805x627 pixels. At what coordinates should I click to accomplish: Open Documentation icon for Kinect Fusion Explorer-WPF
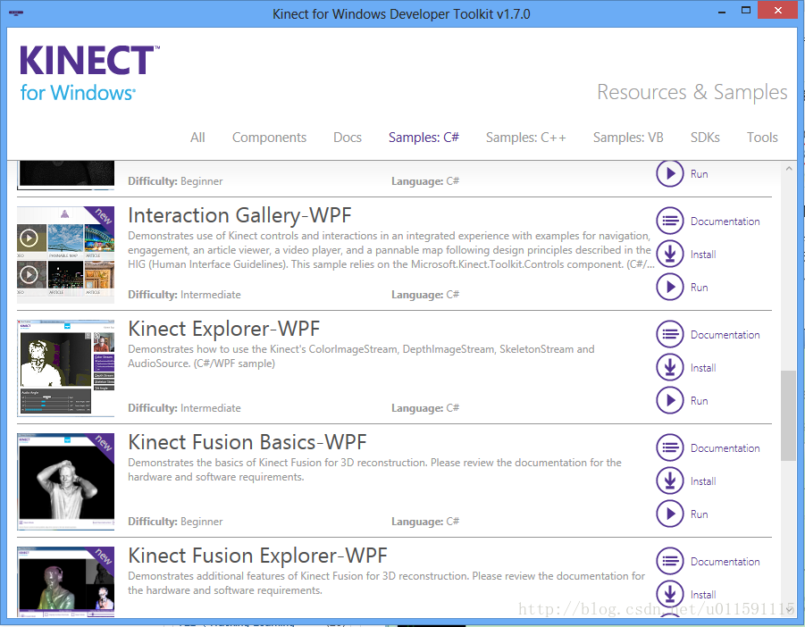pos(669,561)
